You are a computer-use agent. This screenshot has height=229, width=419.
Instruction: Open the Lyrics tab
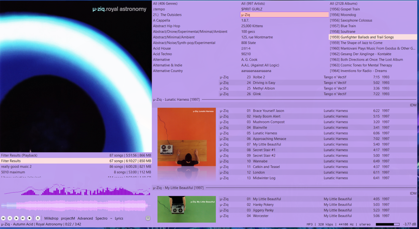[x=119, y=218]
